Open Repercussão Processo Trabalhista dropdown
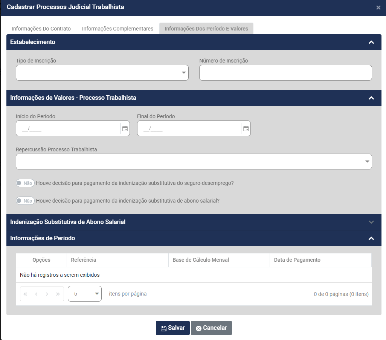This screenshot has height=340, width=386. tap(194, 162)
